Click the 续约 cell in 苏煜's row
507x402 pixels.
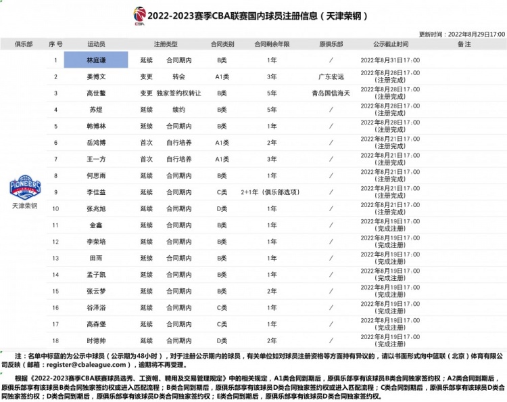[x=179, y=110]
